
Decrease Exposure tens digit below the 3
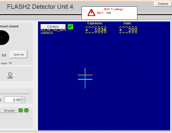(x=102, y=33)
